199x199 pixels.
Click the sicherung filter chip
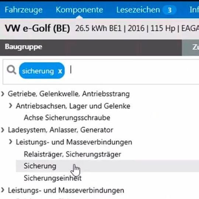coord(42,70)
